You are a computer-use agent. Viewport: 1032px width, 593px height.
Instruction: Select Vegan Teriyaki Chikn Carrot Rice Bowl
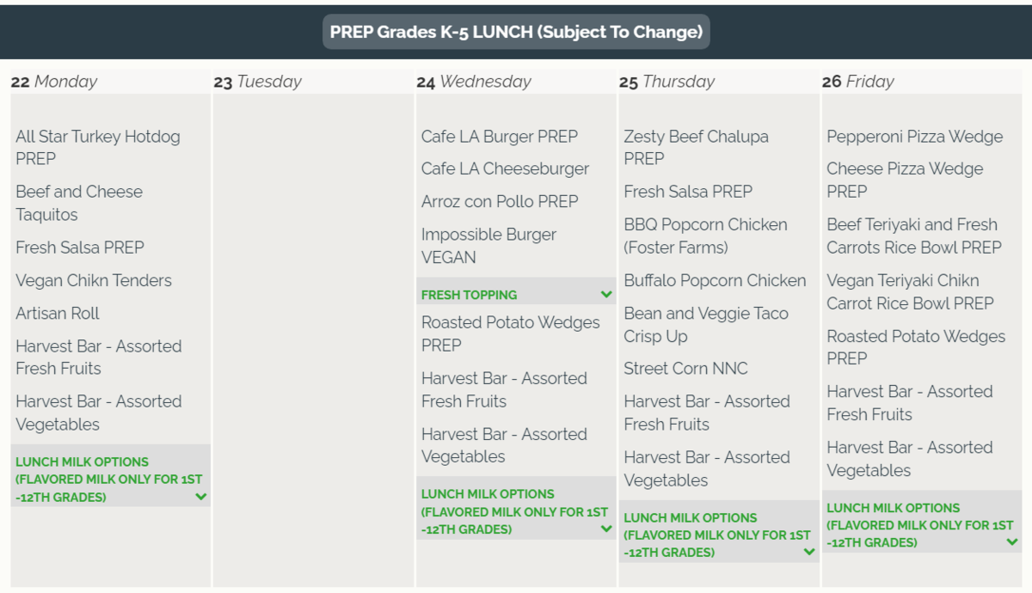click(x=910, y=291)
